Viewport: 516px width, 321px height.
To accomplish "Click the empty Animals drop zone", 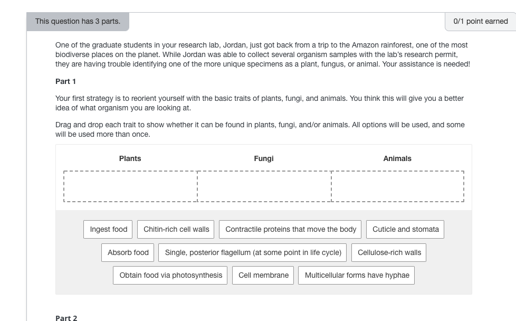I will pos(397,186).
